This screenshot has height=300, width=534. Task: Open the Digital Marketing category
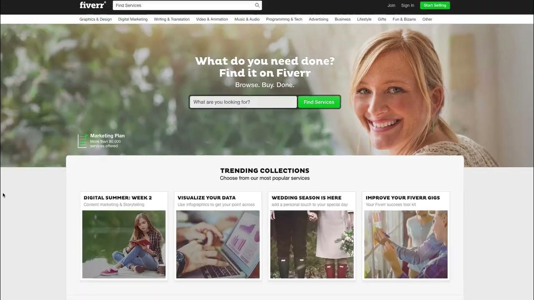click(x=133, y=19)
